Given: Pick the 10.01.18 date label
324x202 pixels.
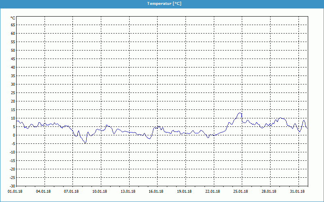Looking at the screenshot, I should tap(100, 191).
